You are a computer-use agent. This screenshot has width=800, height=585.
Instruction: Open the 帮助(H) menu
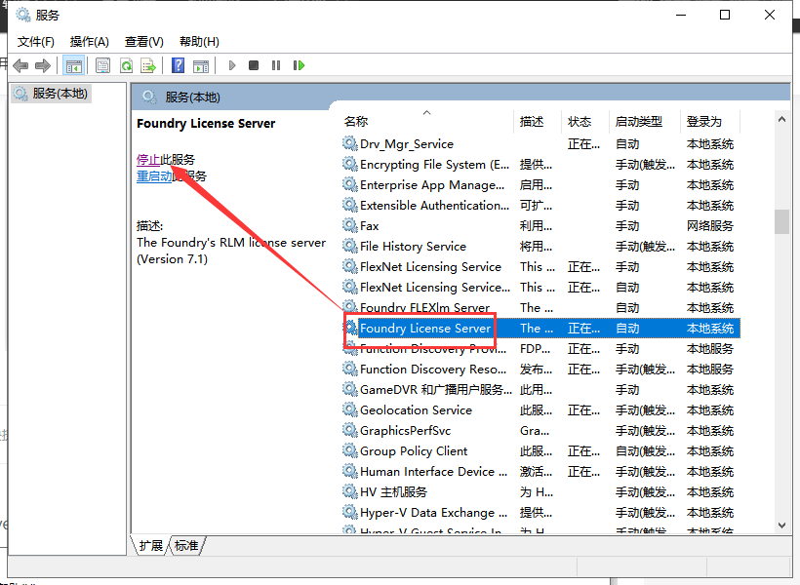(x=199, y=42)
